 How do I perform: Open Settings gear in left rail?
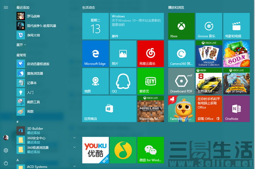[6, 150]
